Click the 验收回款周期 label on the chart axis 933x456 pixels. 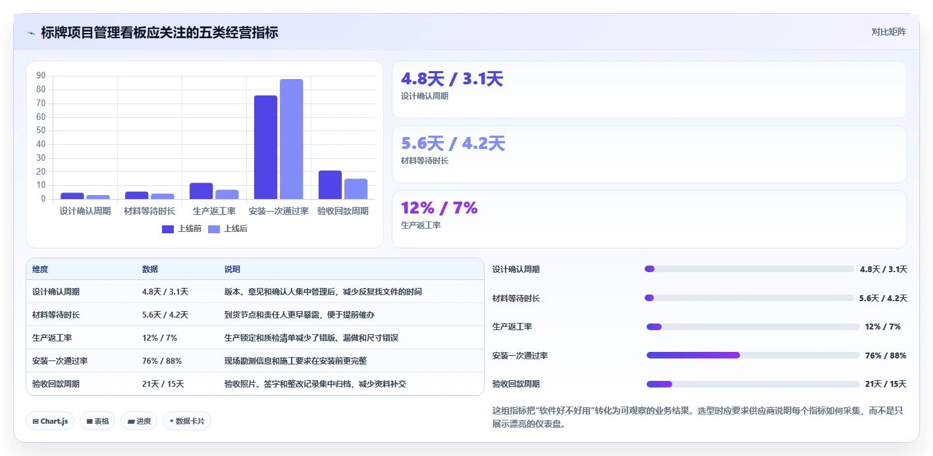click(343, 211)
